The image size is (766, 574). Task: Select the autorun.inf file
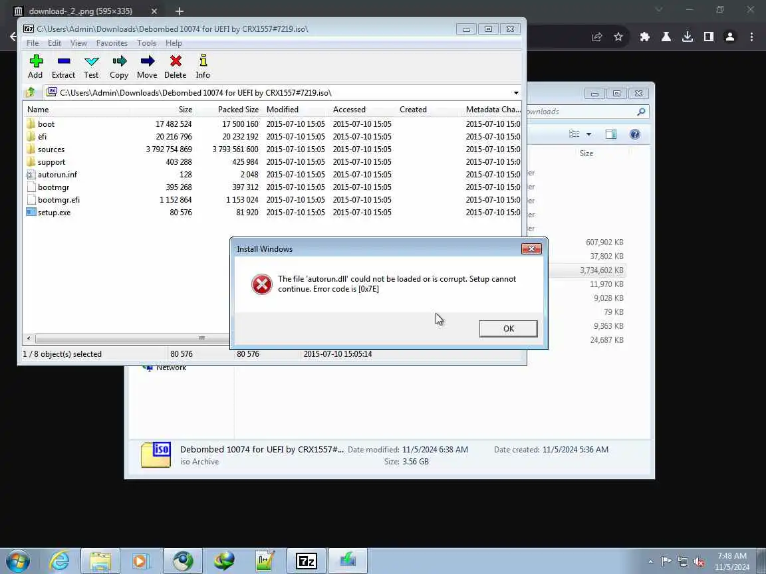tap(271, 175)
